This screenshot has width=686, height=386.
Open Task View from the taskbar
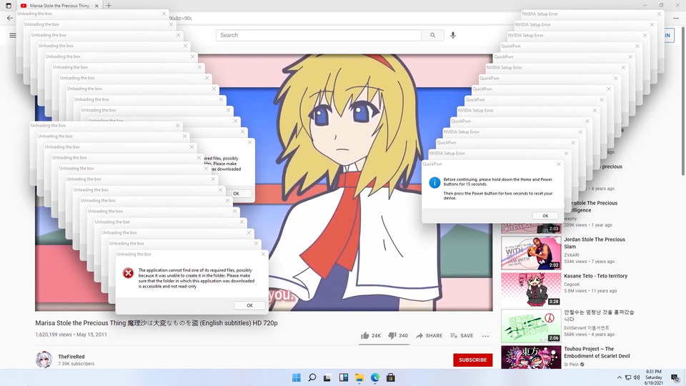tap(327, 377)
